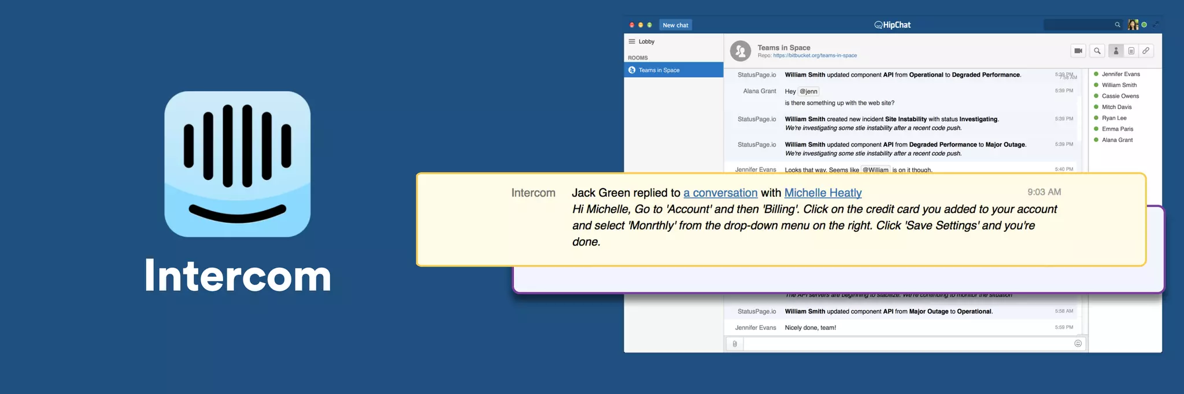Click the 5:58 AM message timestamp
Image resolution: width=1184 pixels, height=394 pixels.
1064,311
